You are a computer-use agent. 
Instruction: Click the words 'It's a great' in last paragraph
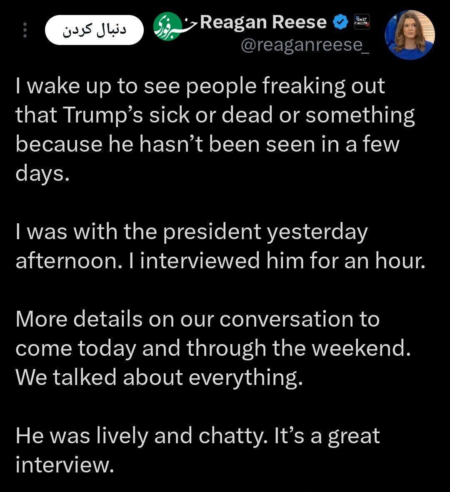point(327,436)
